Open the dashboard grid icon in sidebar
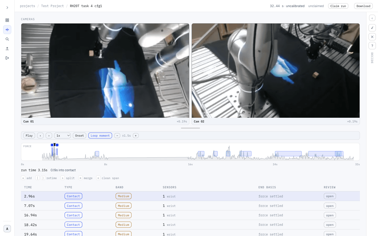 click(x=7, y=20)
